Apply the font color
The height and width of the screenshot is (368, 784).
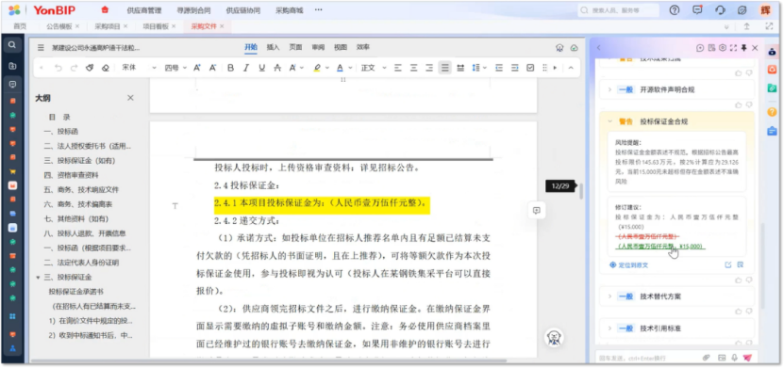point(340,68)
